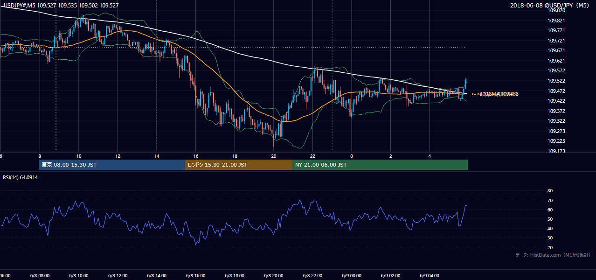Click the 6/8 10:00 time axis label
The height and width of the screenshot is (280, 596).
pyautogui.click(x=79, y=275)
